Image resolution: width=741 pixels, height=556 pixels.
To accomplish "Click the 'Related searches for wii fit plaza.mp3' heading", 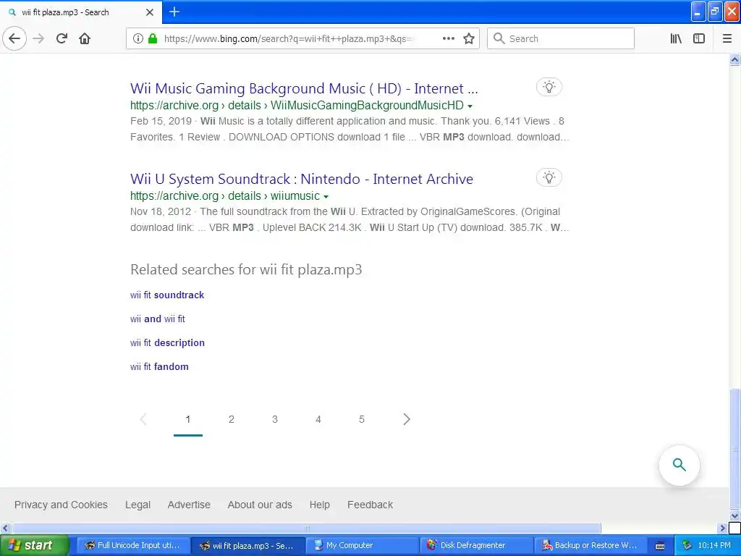I will tap(246, 269).
